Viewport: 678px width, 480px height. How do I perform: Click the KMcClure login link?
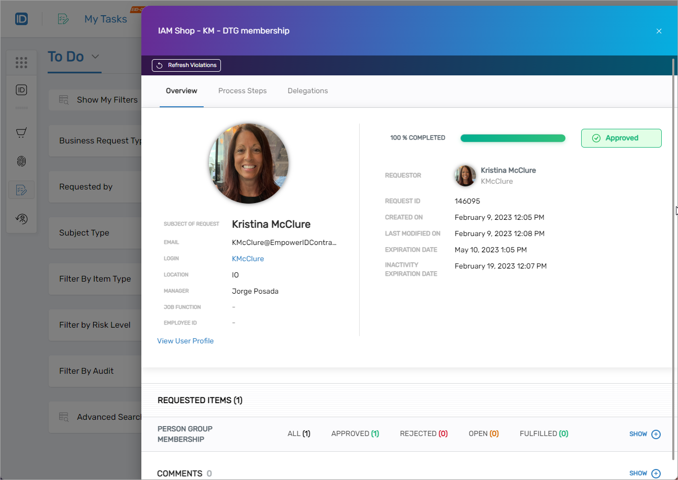[x=248, y=259]
